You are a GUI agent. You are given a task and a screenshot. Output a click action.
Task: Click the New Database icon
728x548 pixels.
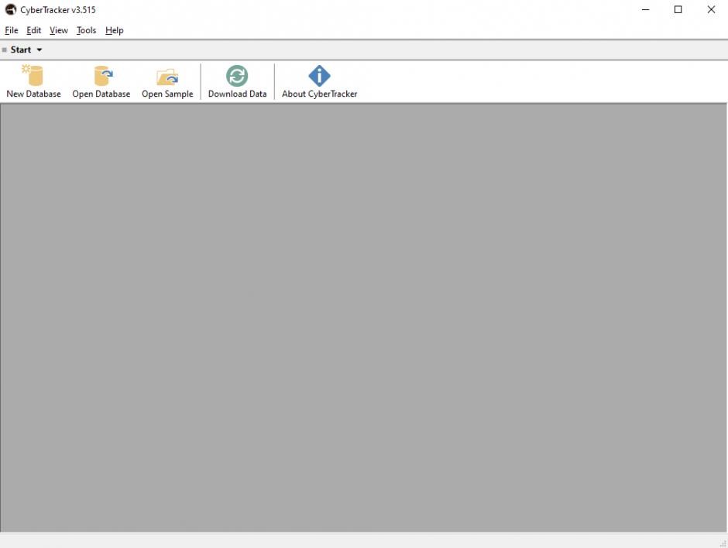(x=33, y=75)
